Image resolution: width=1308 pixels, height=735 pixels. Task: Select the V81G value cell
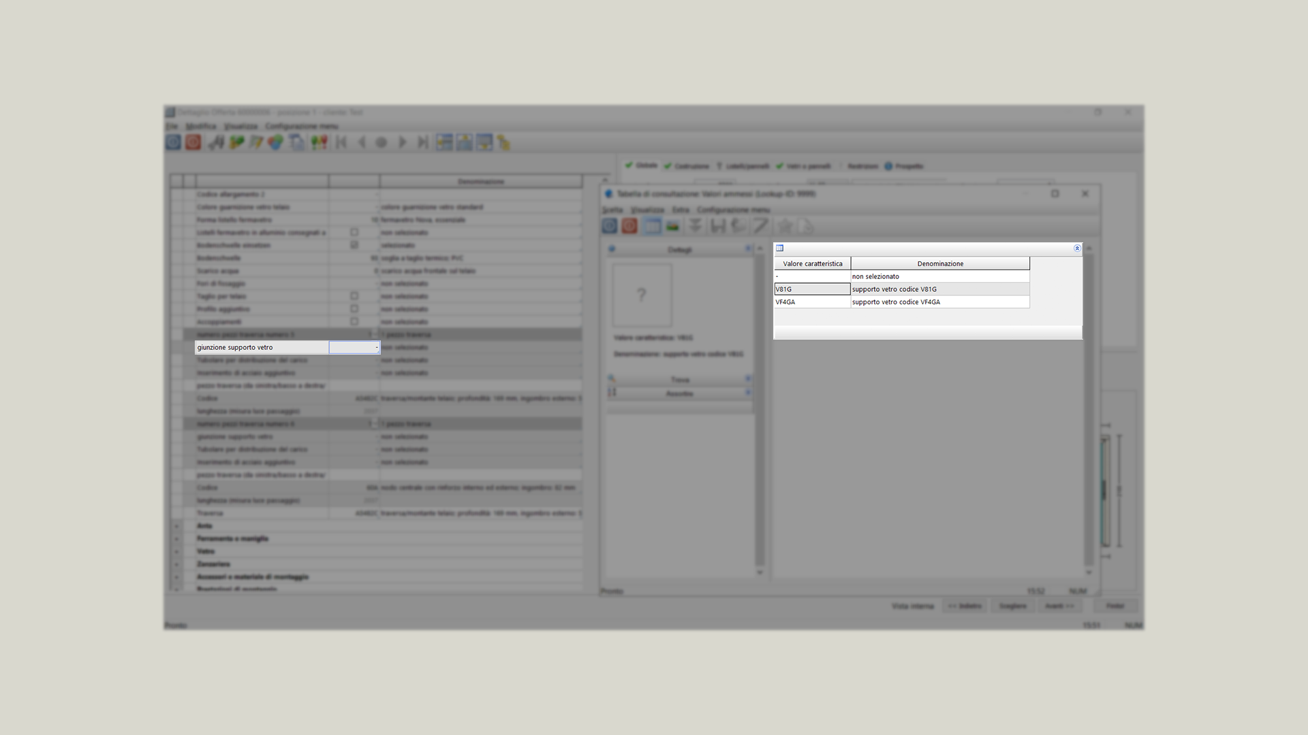[812, 289]
